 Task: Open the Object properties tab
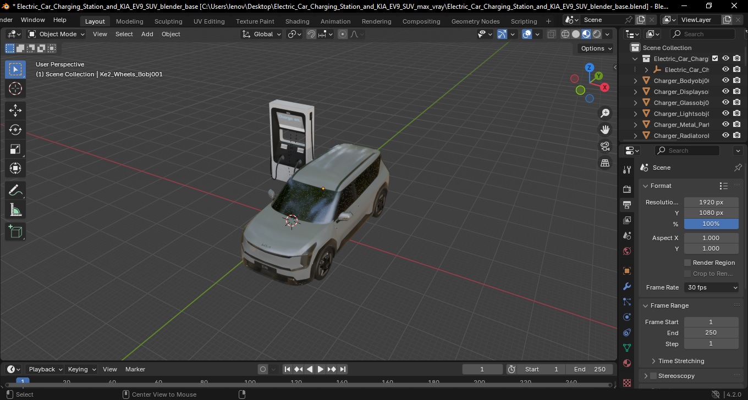(x=627, y=271)
